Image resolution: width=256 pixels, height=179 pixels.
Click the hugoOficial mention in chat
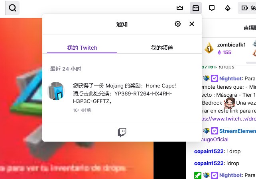click(215, 140)
